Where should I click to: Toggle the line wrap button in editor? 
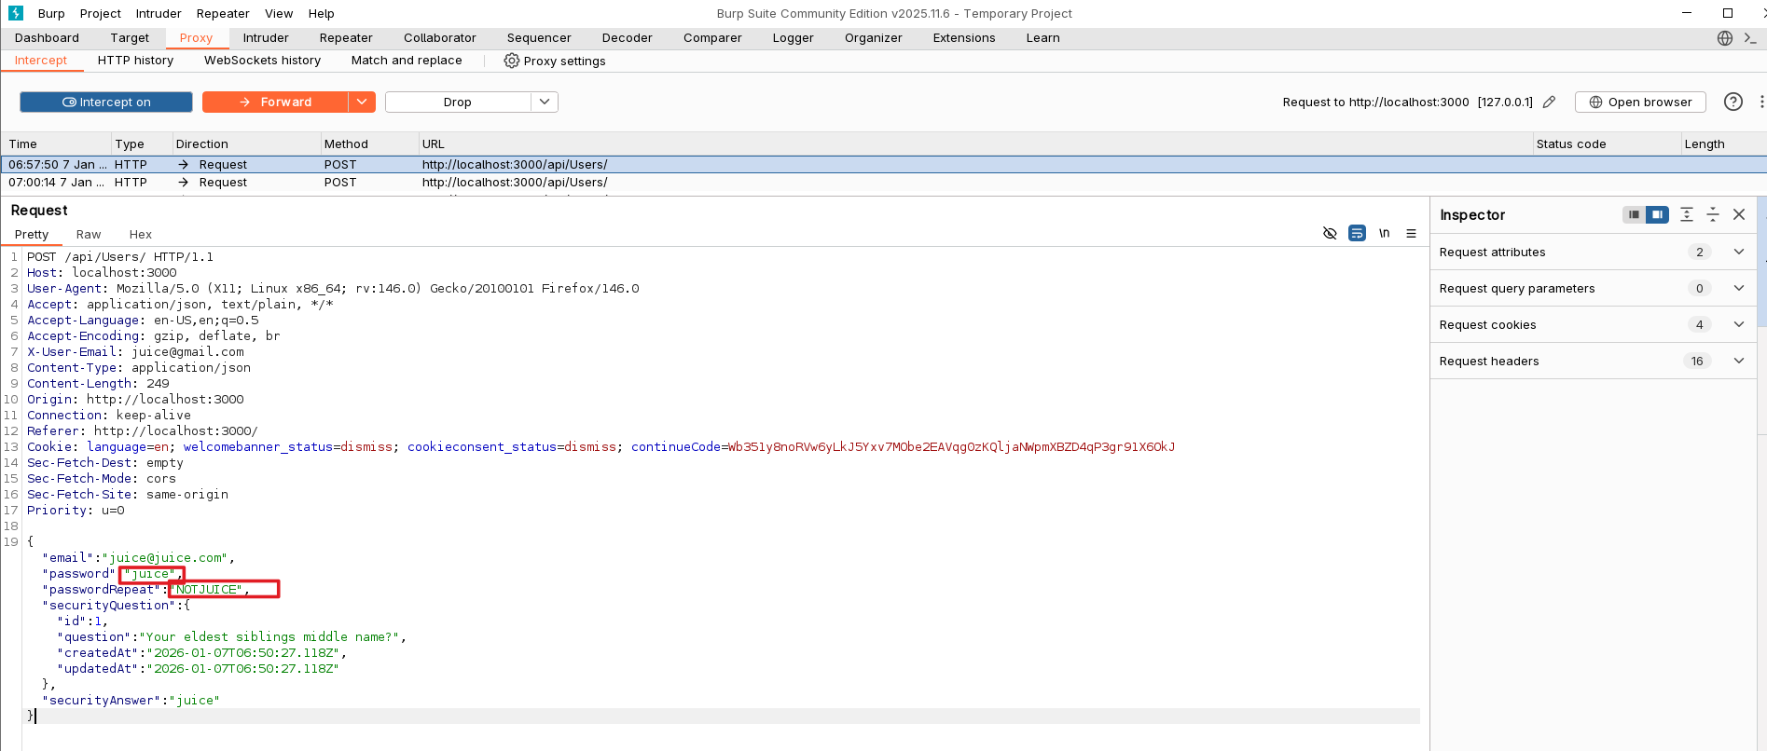(1357, 234)
